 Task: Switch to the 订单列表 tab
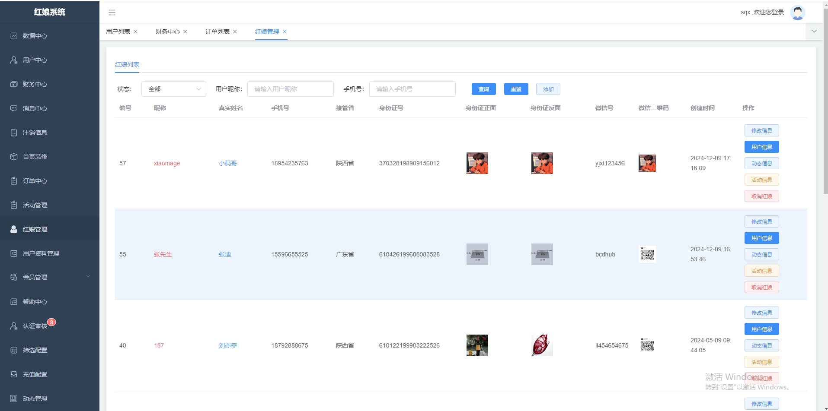click(x=217, y=32)
